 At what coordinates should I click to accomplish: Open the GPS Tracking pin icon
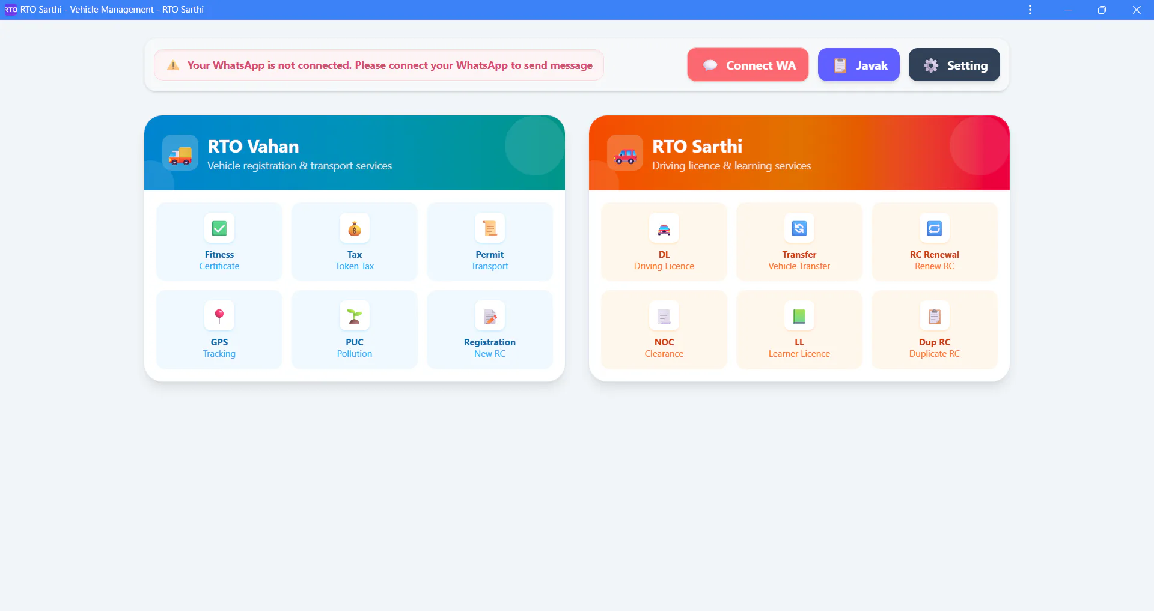219,316
